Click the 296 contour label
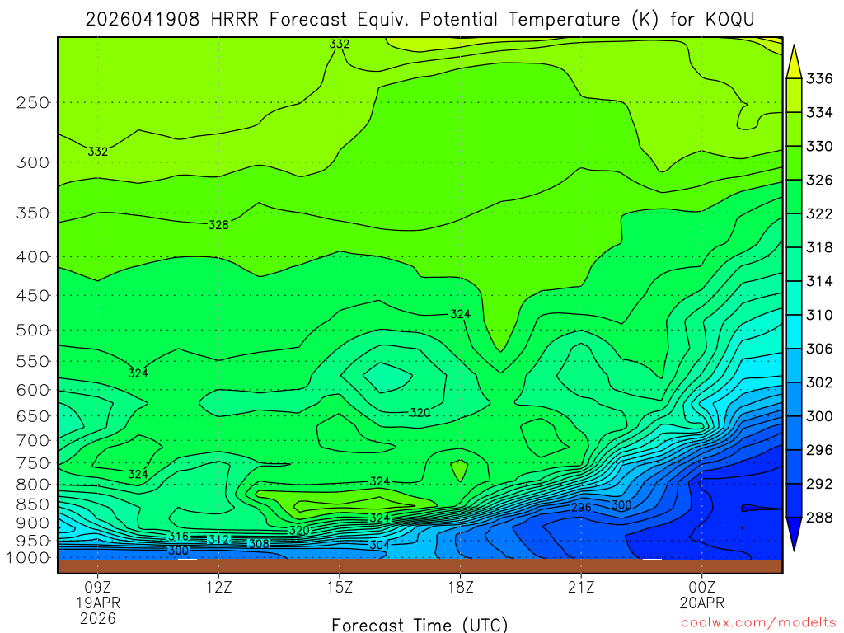844x633 pixels. click(x=581, y=508)
